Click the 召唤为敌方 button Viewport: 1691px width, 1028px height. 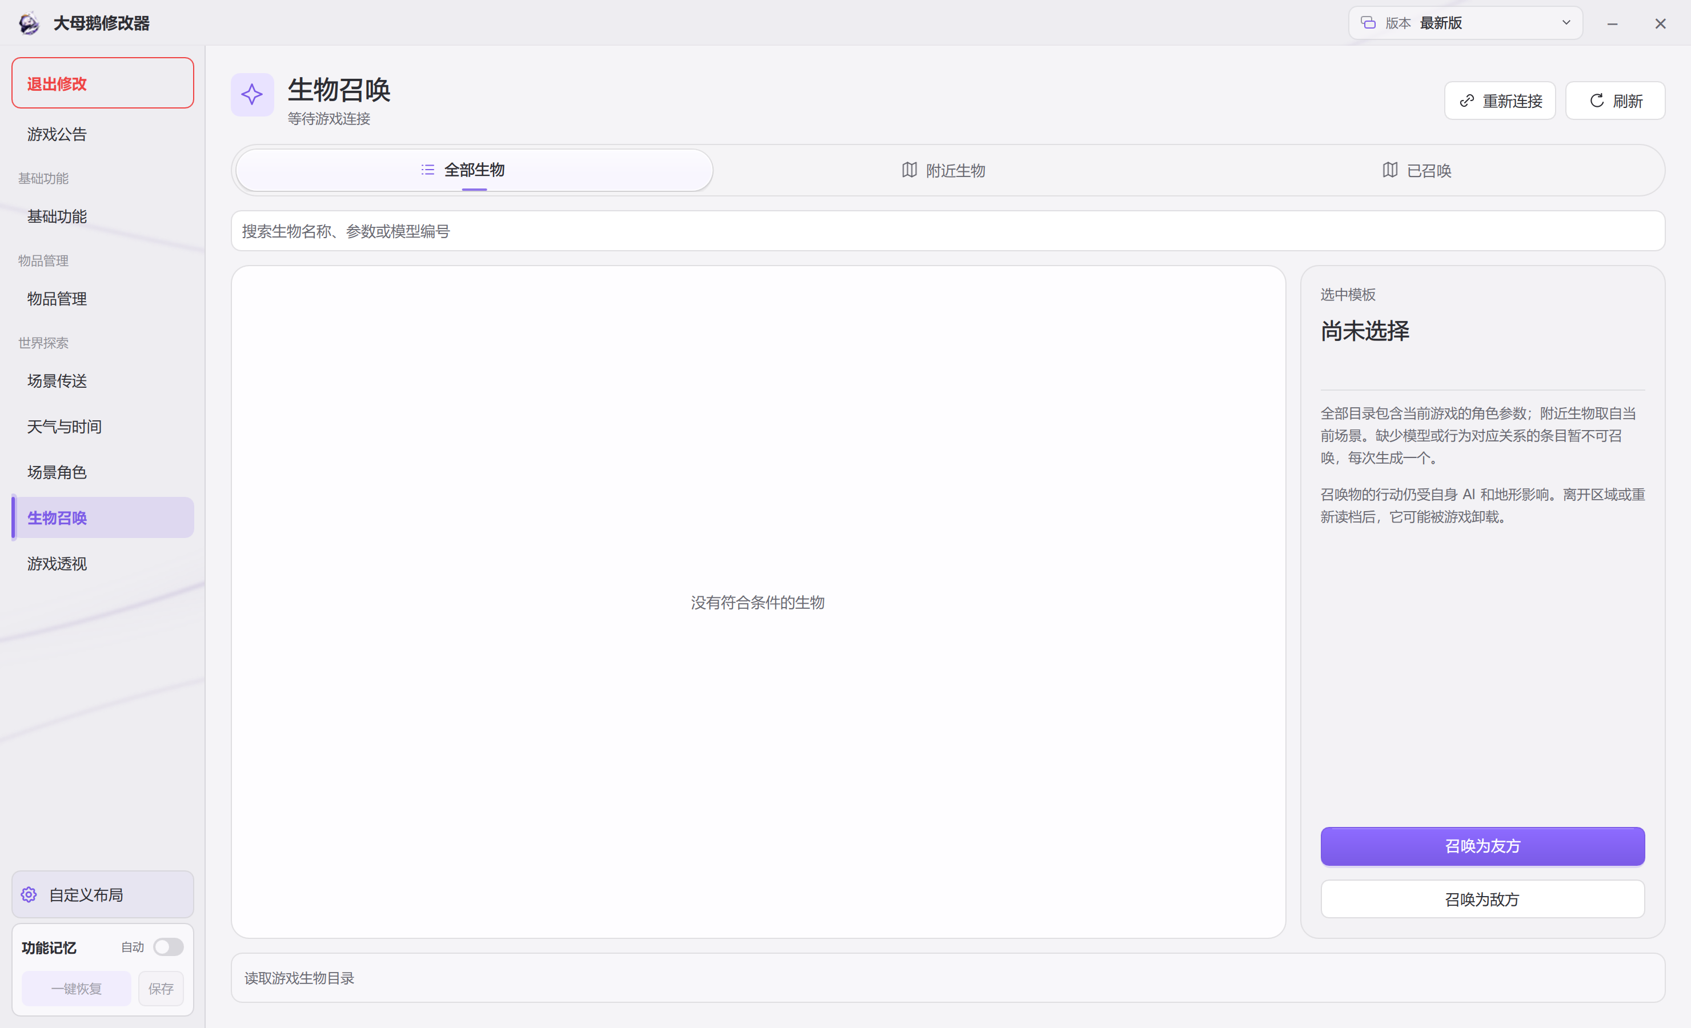[x=1482, y=899]
